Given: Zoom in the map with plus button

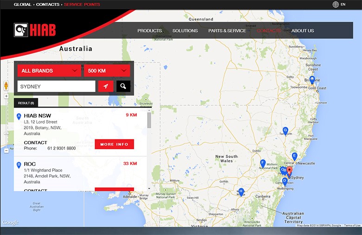Looking at the screenshot, I should click(x=6, y=96).
